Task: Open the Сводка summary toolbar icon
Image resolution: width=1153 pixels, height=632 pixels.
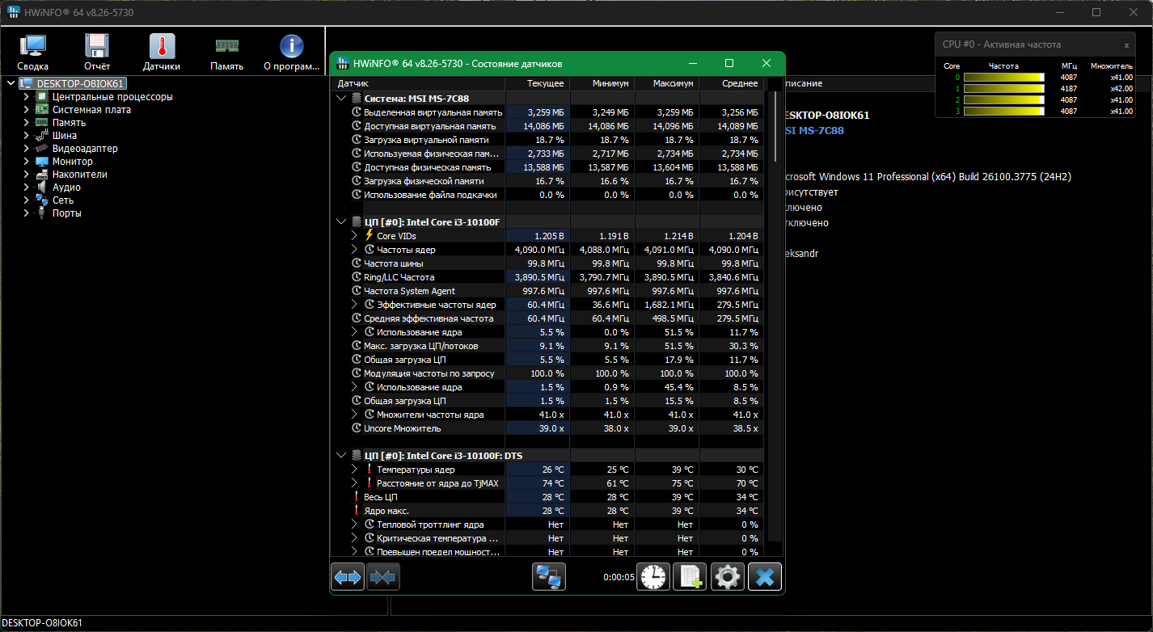Action: [x=33, y=53]
